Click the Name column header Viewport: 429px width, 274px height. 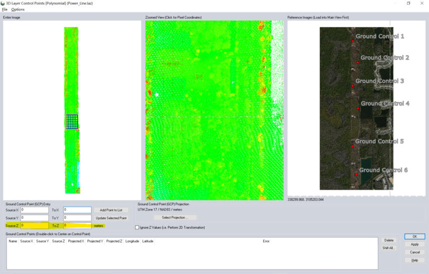(13, 241)
